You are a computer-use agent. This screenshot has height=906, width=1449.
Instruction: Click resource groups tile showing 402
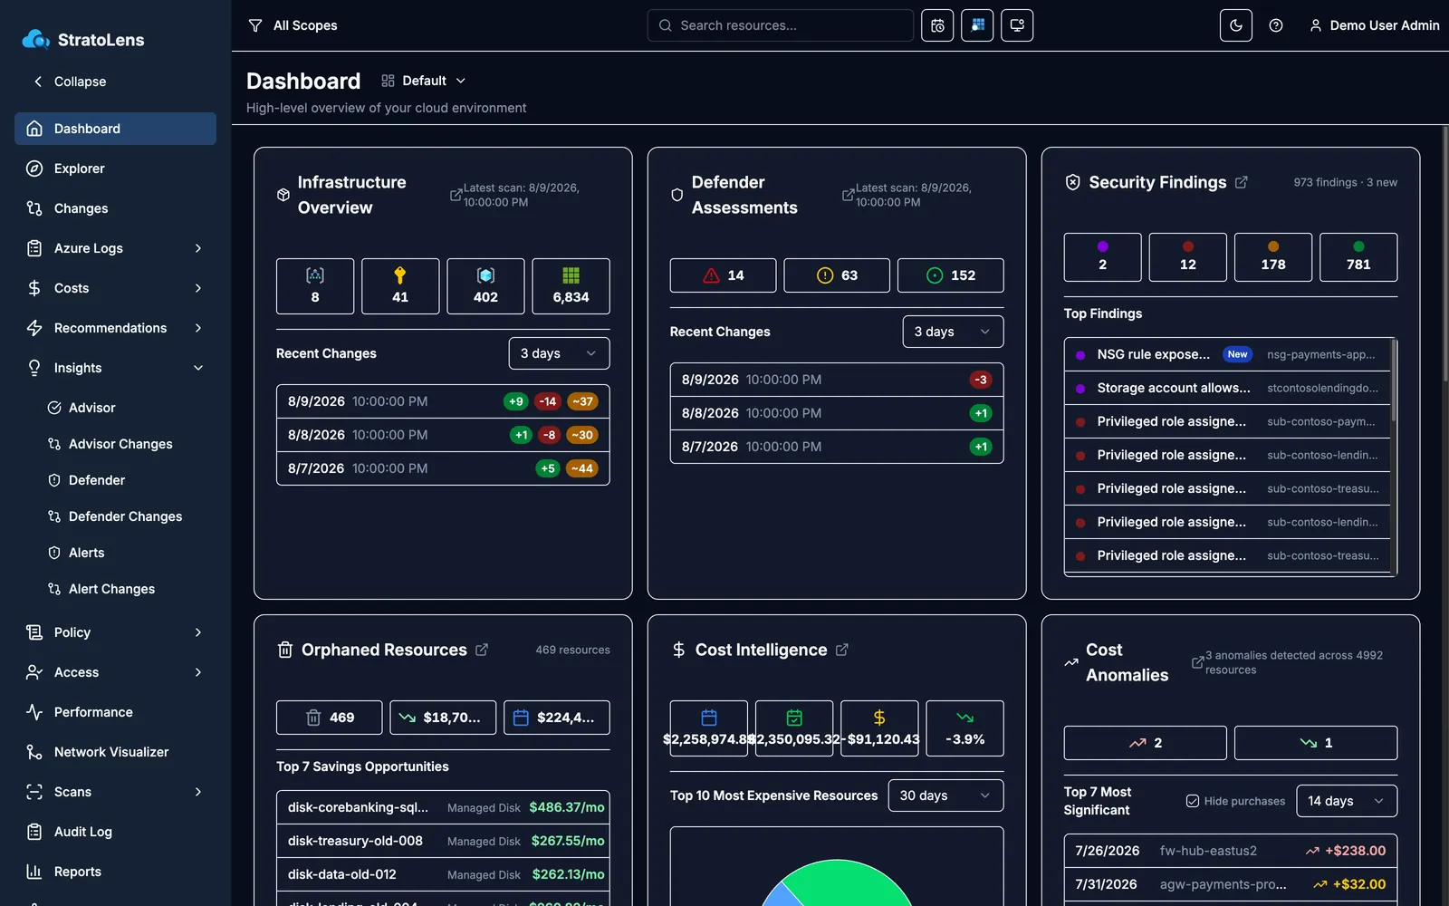click(485, 286)
